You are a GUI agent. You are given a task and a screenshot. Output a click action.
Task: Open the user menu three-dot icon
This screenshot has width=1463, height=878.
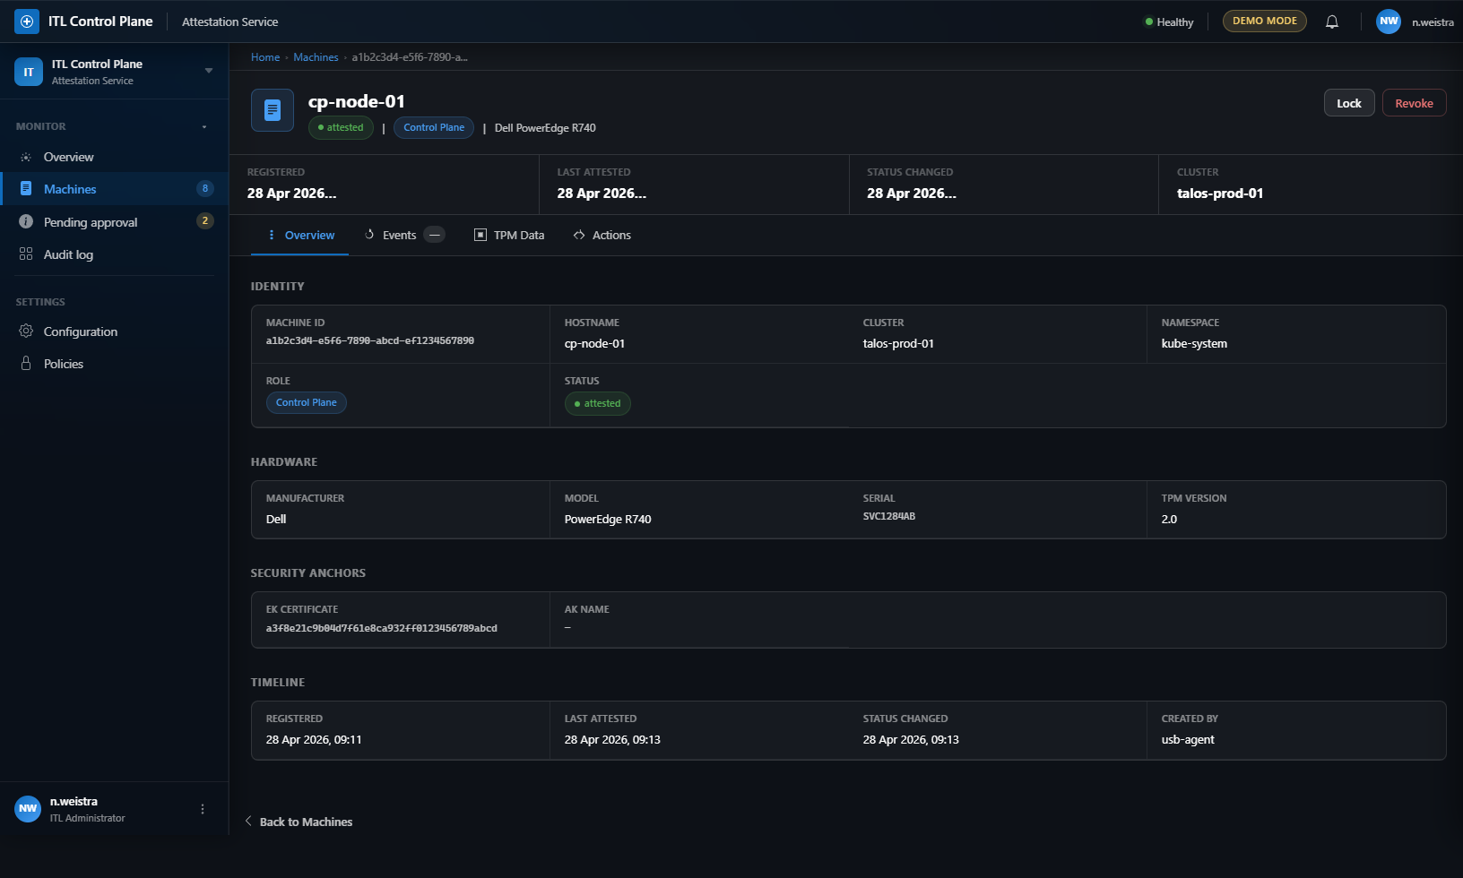203,809
